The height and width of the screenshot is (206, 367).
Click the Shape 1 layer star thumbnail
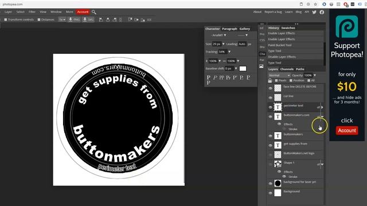(278, 164)
